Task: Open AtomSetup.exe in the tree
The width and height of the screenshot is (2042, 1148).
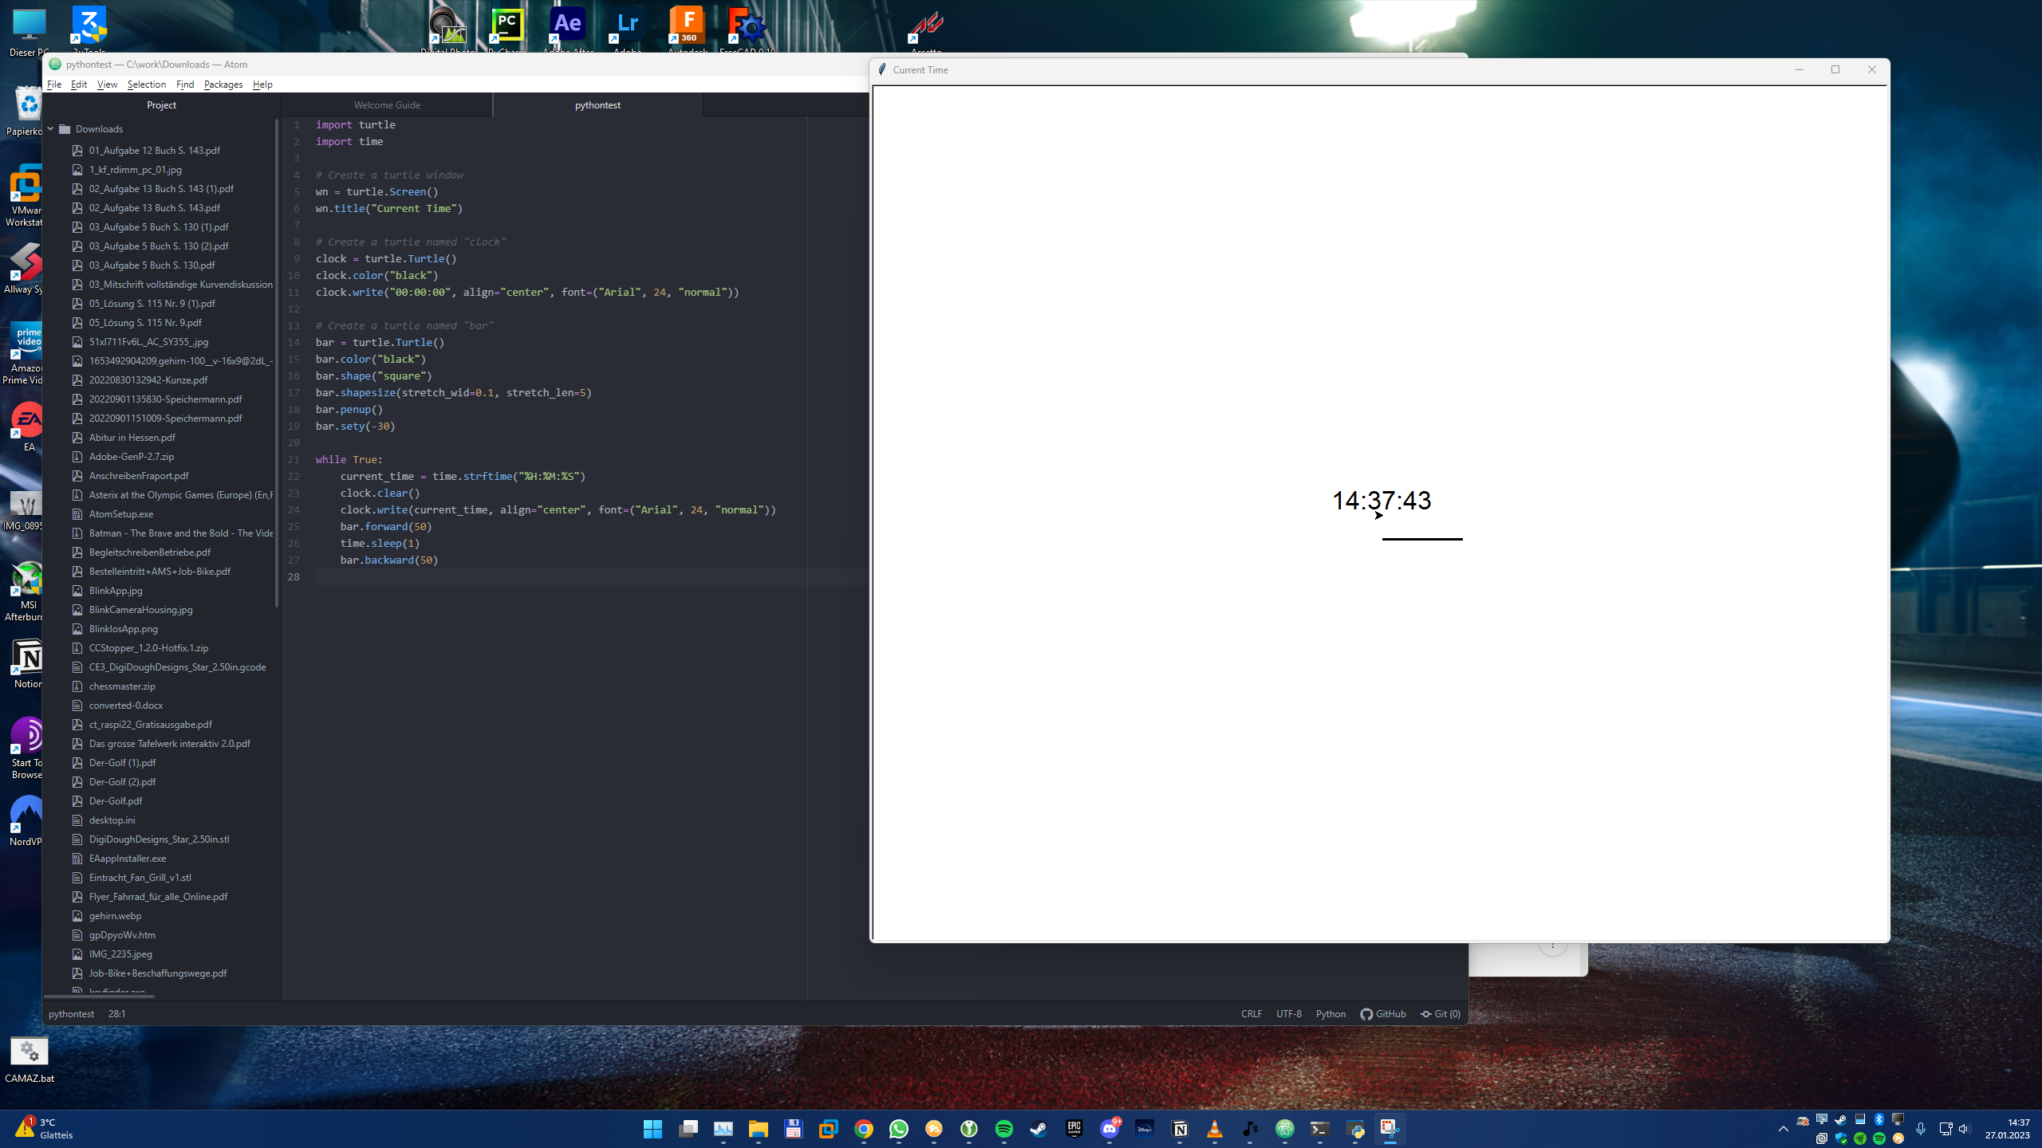Action: pyautogui.click(x=121, y=514)
